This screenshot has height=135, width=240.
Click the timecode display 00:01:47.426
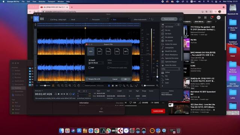43,94
